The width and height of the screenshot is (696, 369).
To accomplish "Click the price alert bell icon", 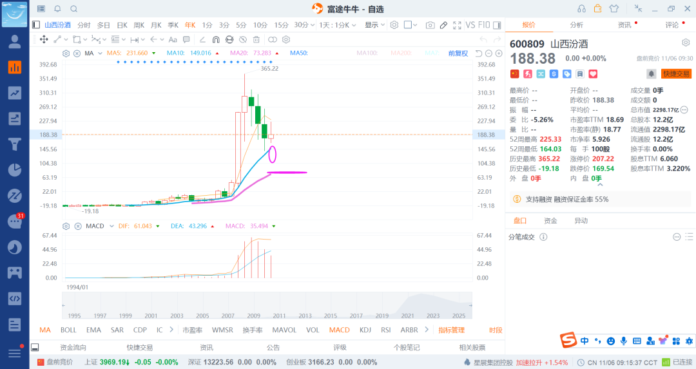I will [x=651, y=74].
